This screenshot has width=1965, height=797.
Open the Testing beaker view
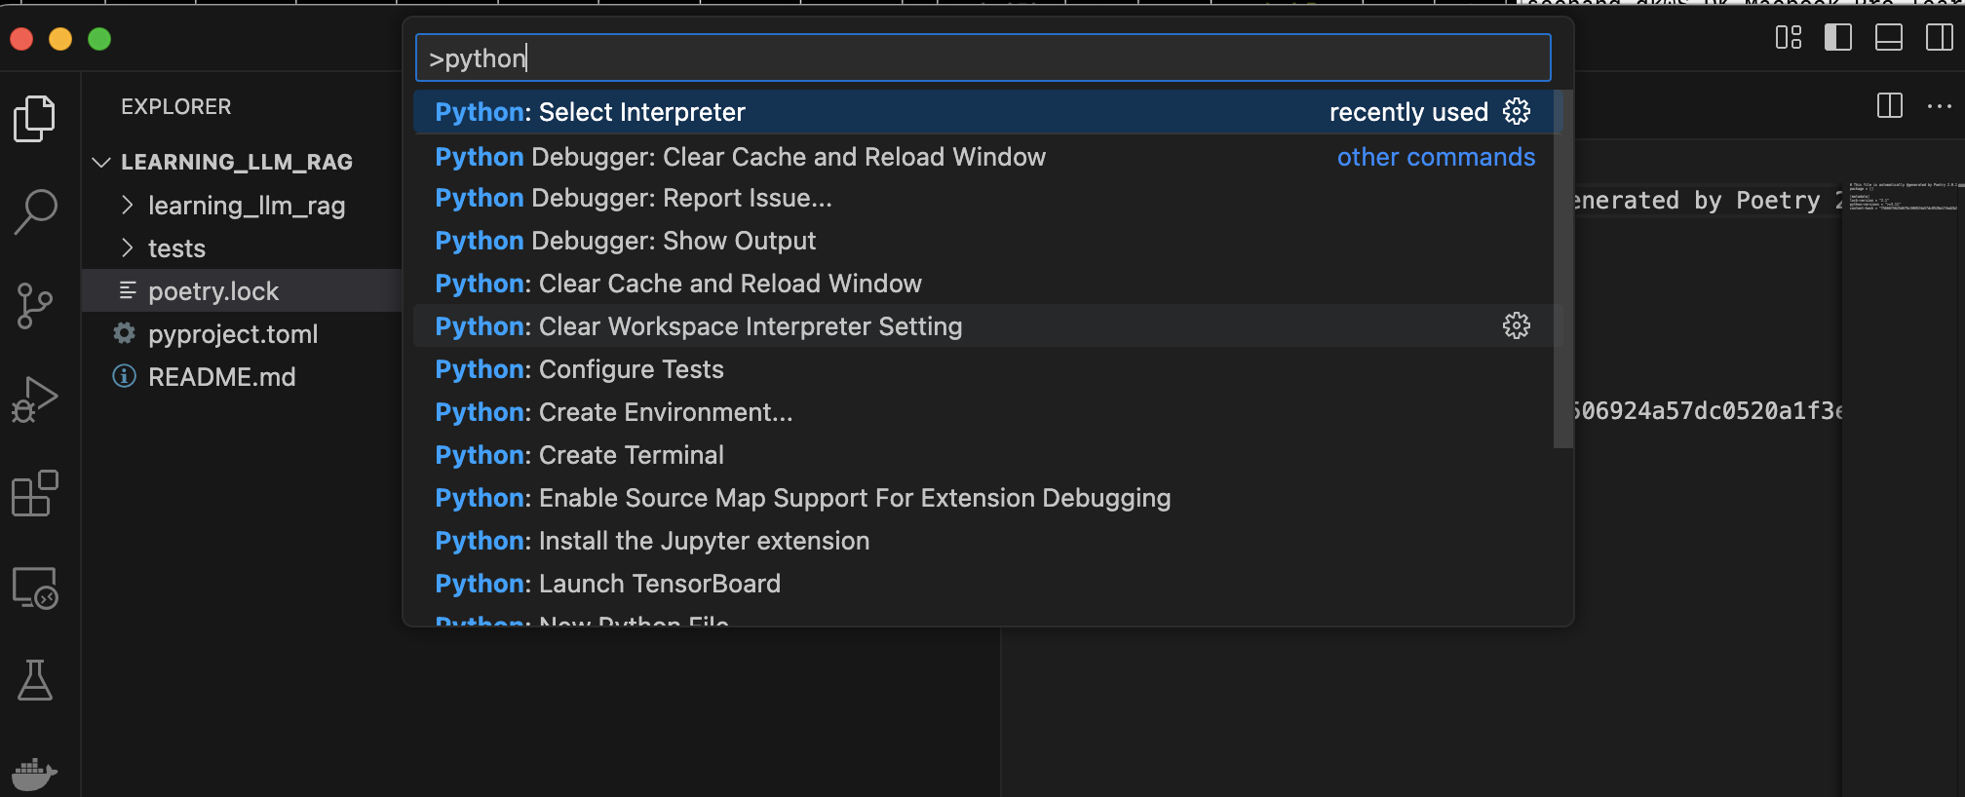pos(35,680)
